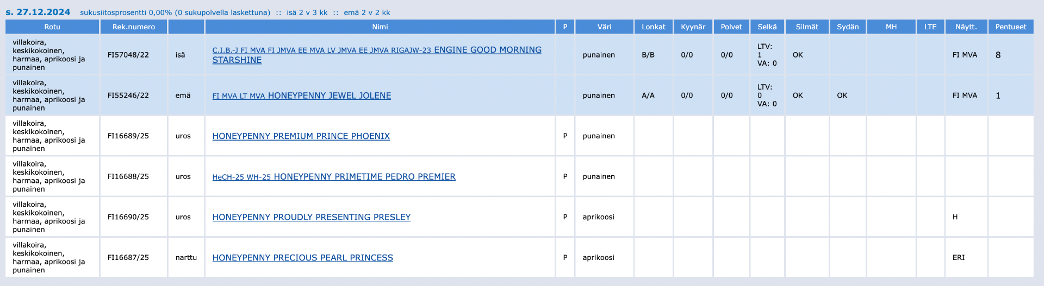Click the Sydän column header
This screenshot has height=286, width=1044.
click(848, 27)
